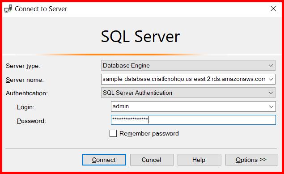Viewport: 284px width, 174px height.
Task: Click the SQL Server heading text
Action: (140, 37)
